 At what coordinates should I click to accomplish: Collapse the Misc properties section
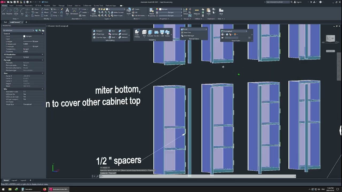(42, 89)
